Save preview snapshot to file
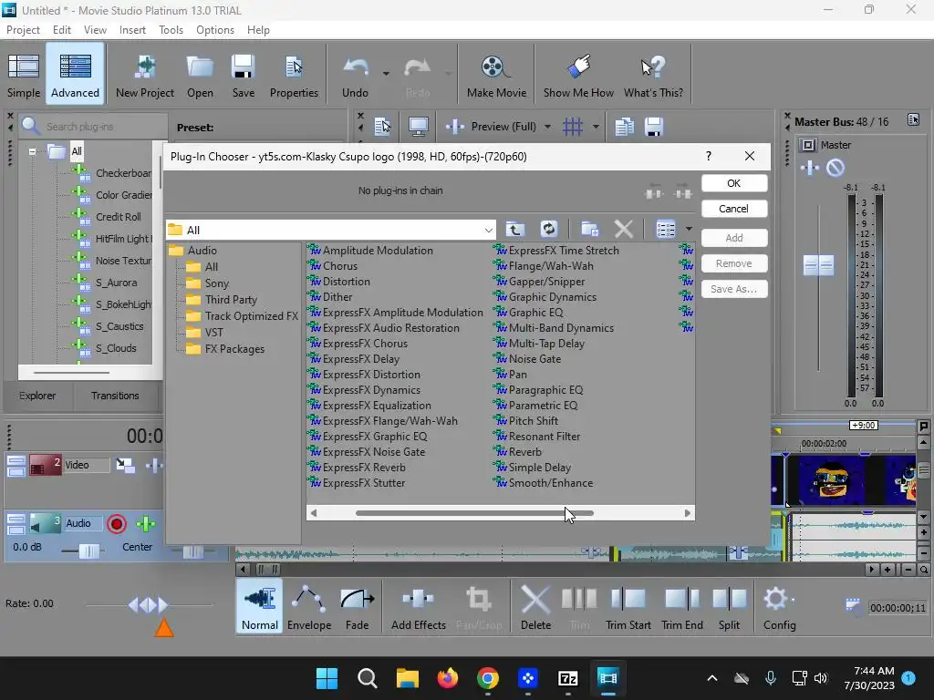Viewport: 934px width, 700px height. pyautogui.click(x=653, y=127)
